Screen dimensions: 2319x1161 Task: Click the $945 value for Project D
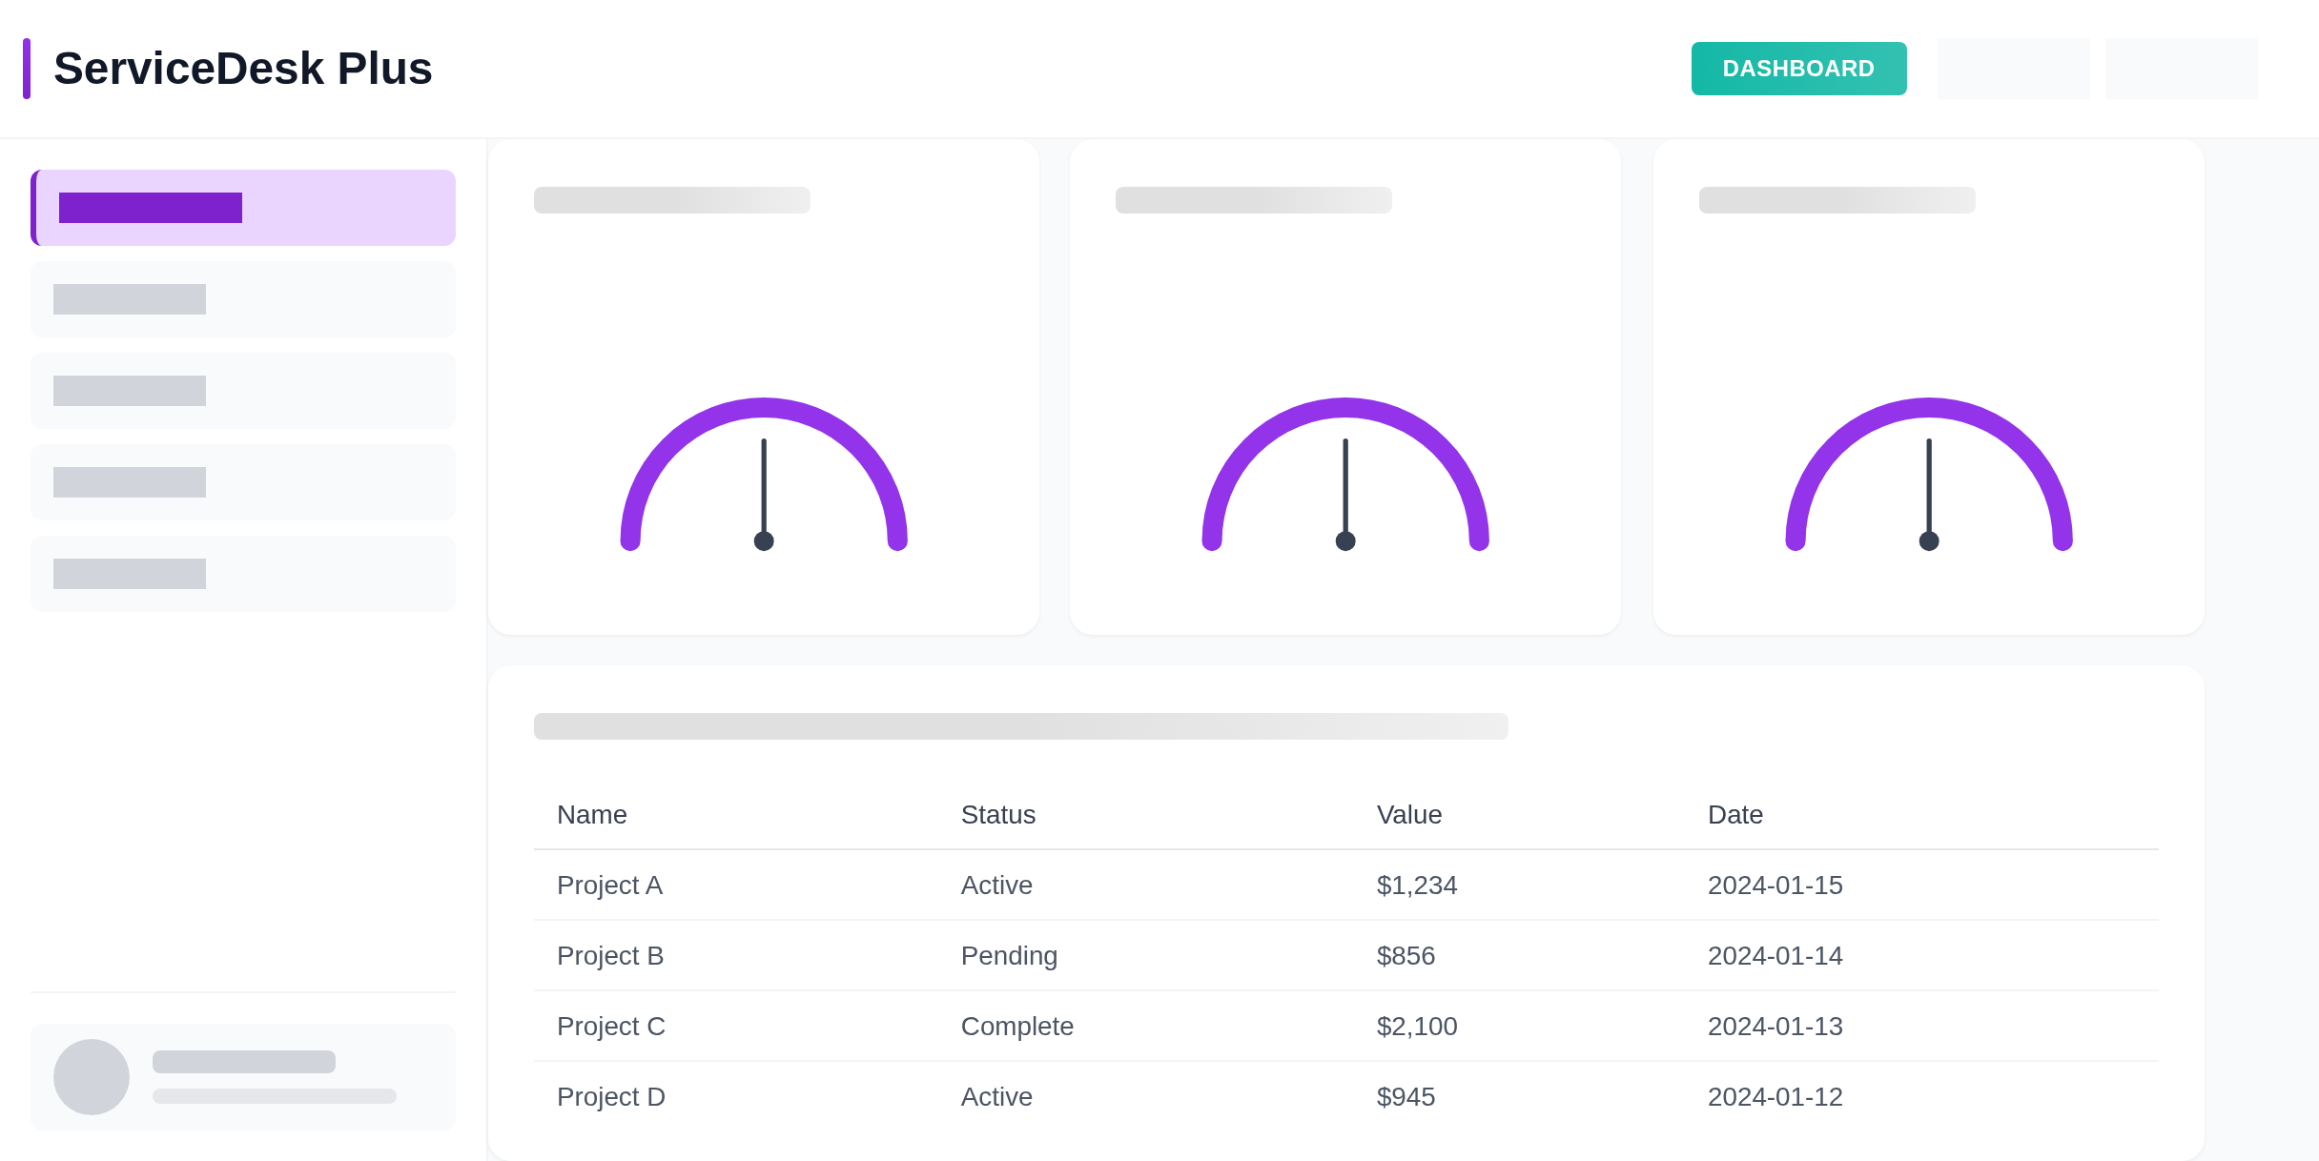1406,1097
